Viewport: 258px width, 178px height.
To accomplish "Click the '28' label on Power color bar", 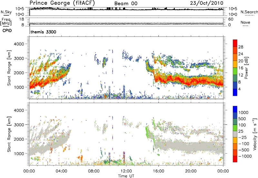I will click(x=241, y=47).
